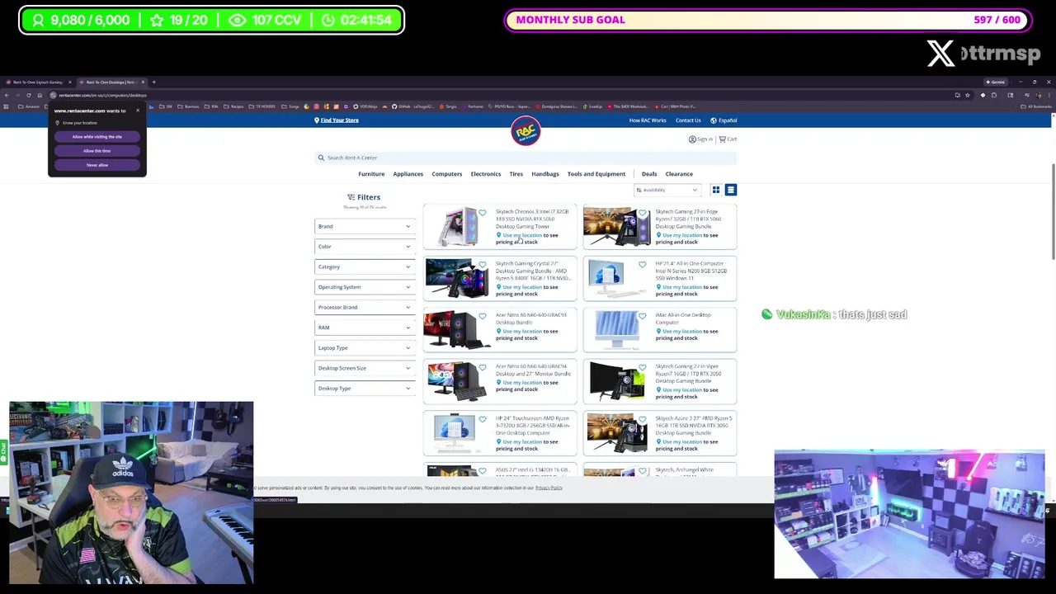
Task: Switch to list view layout icon
Action: coord(730,190)
